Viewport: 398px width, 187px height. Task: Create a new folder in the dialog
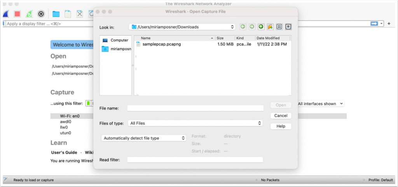coord(270,27)
